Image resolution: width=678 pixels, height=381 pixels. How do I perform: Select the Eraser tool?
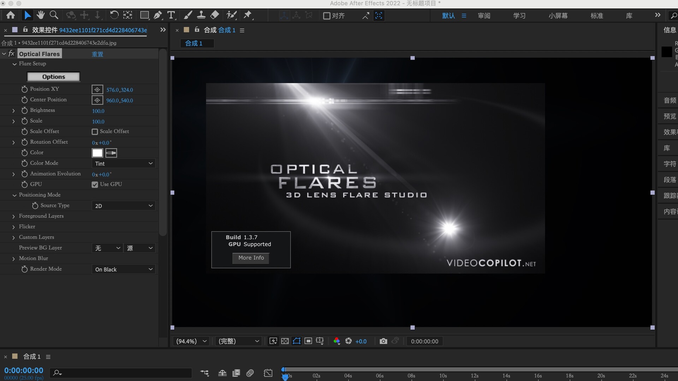coord(215,15)
